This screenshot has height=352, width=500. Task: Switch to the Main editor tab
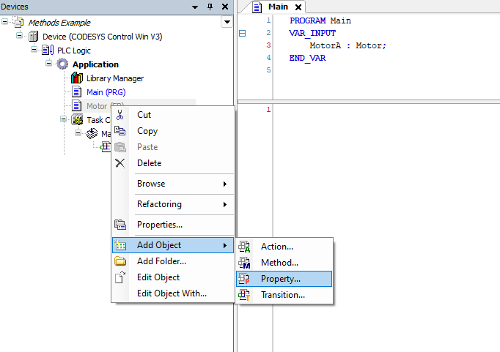click(x=278, y=7)
